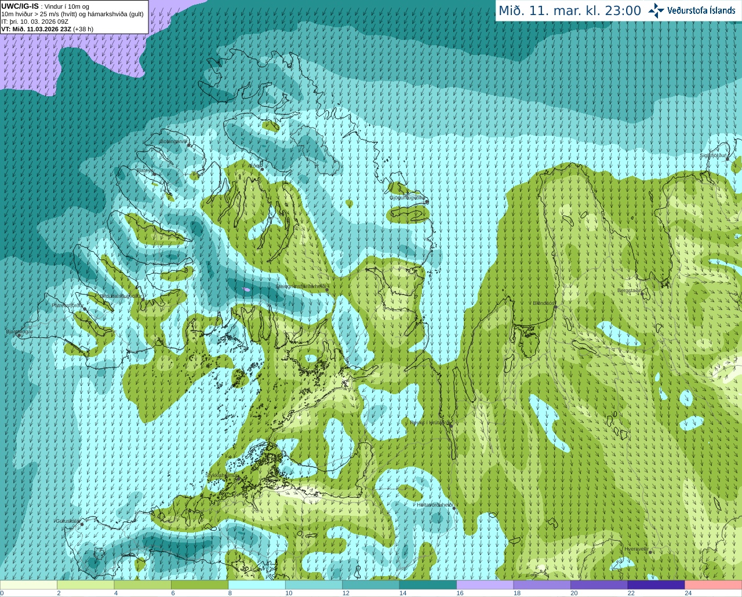Click the light green 2–4 legend swatch
Viewport: 742px width, 597px height.
pyautogui.click(x=86, y=585)
